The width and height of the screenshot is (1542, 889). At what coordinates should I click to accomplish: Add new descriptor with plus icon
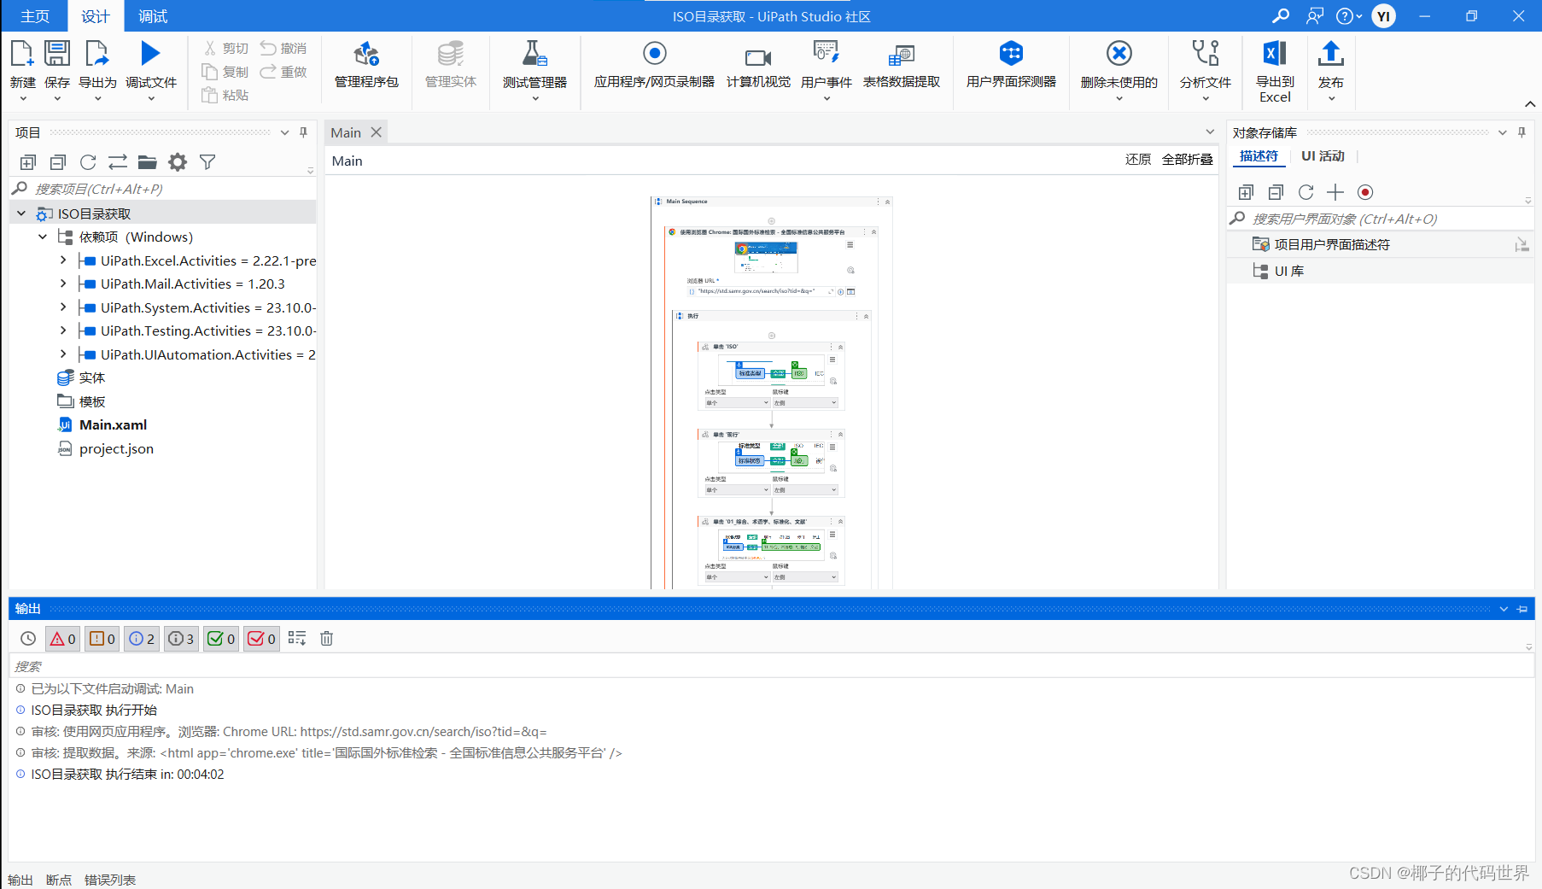(1335, 192)
